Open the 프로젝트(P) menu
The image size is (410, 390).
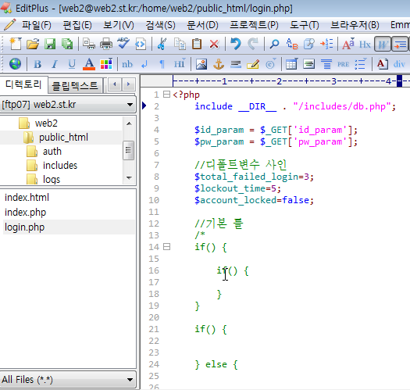point(254,25)
